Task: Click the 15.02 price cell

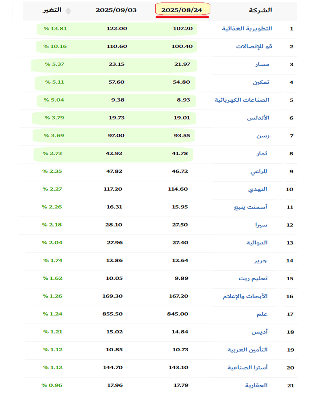Action: [115, 332]
